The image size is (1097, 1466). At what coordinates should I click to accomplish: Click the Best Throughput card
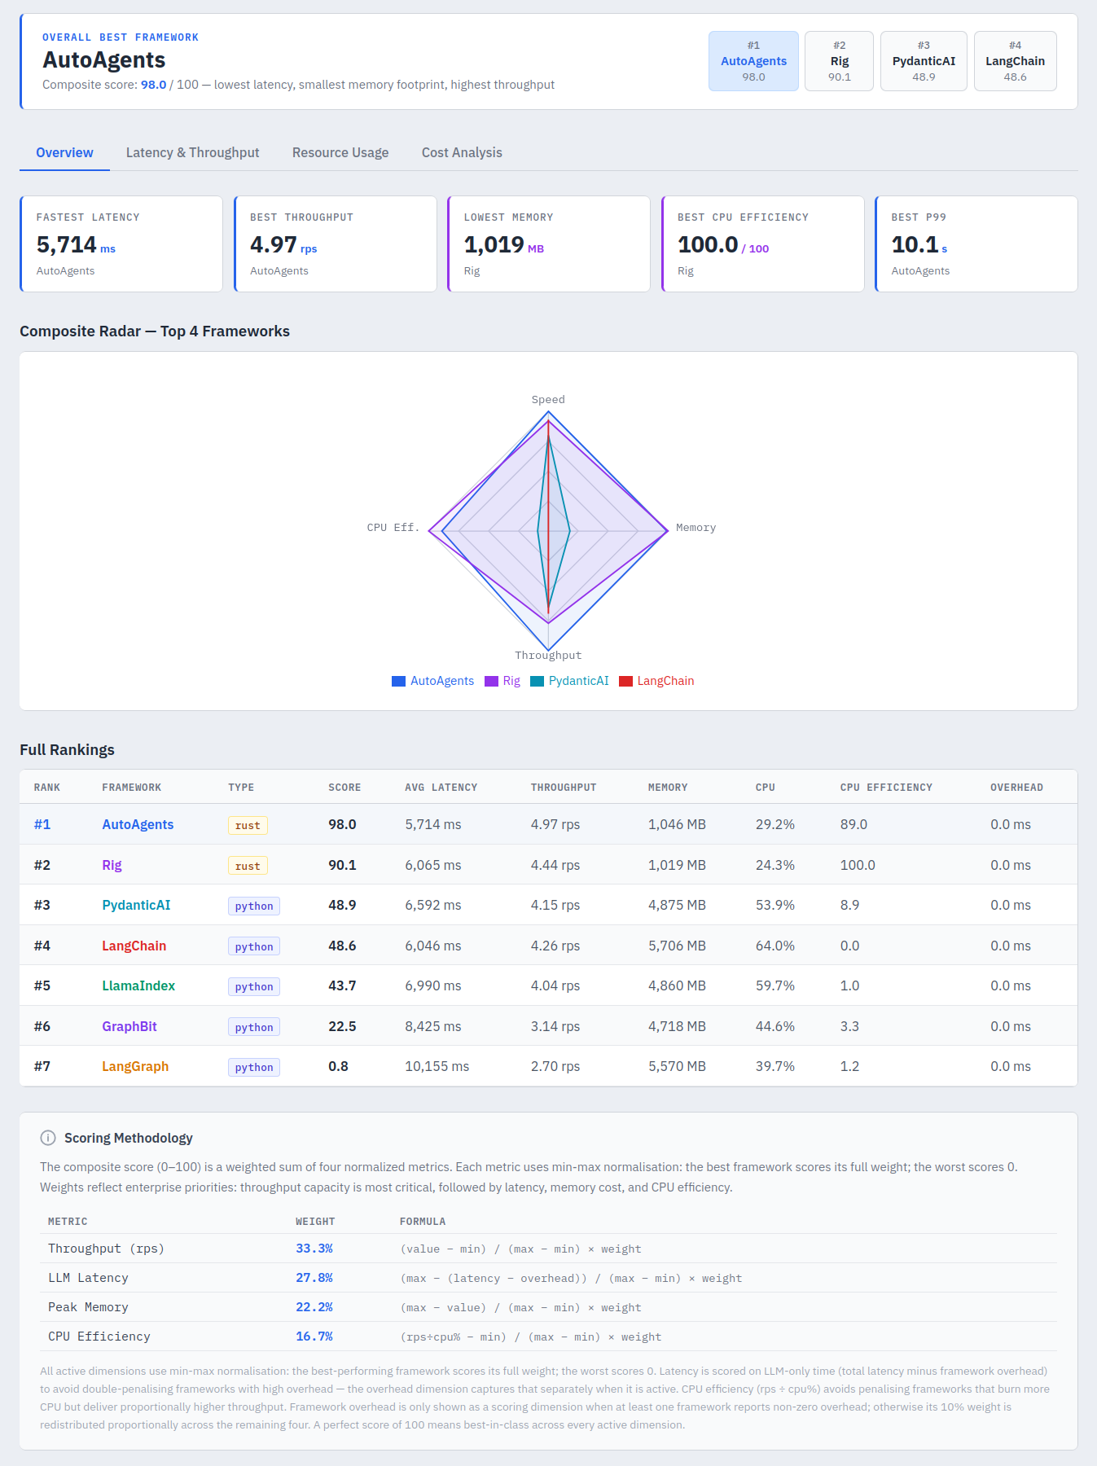[335, 244]
